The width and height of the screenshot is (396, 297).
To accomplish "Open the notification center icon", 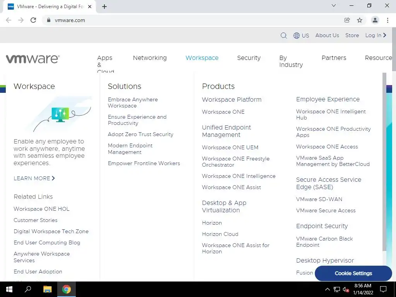I will click(x=383, y=289).
